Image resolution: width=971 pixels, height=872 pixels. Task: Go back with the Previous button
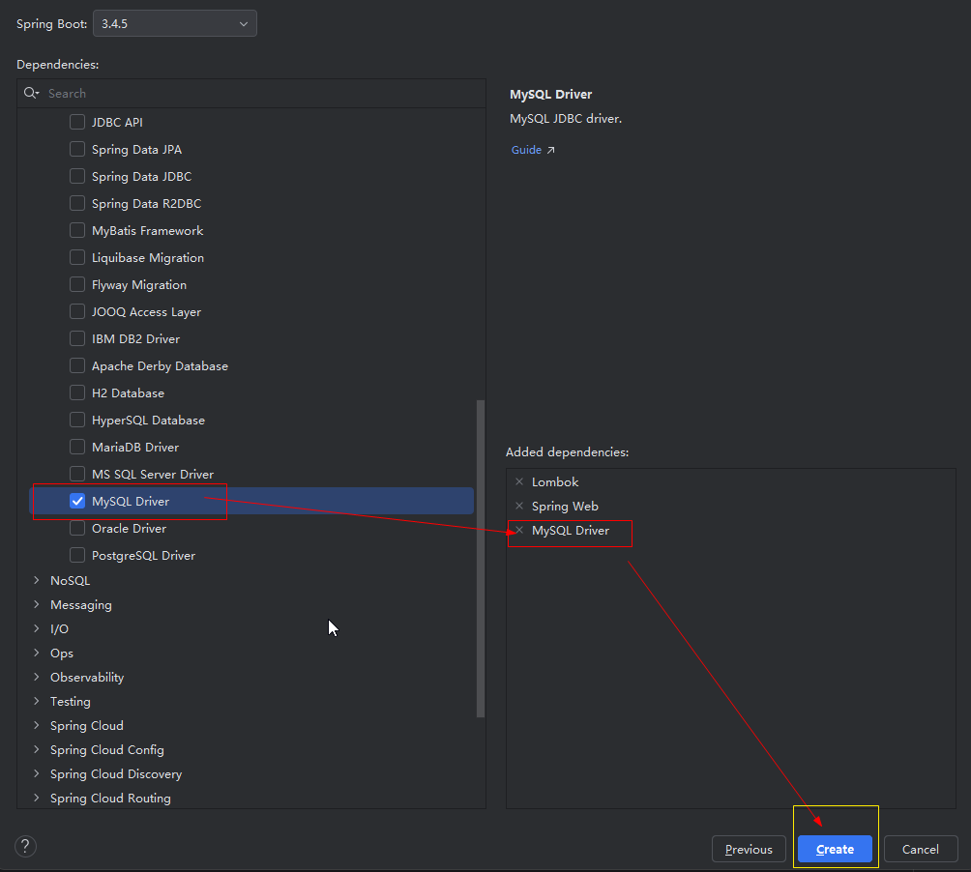pyautogui.click(x=749, y=849)
